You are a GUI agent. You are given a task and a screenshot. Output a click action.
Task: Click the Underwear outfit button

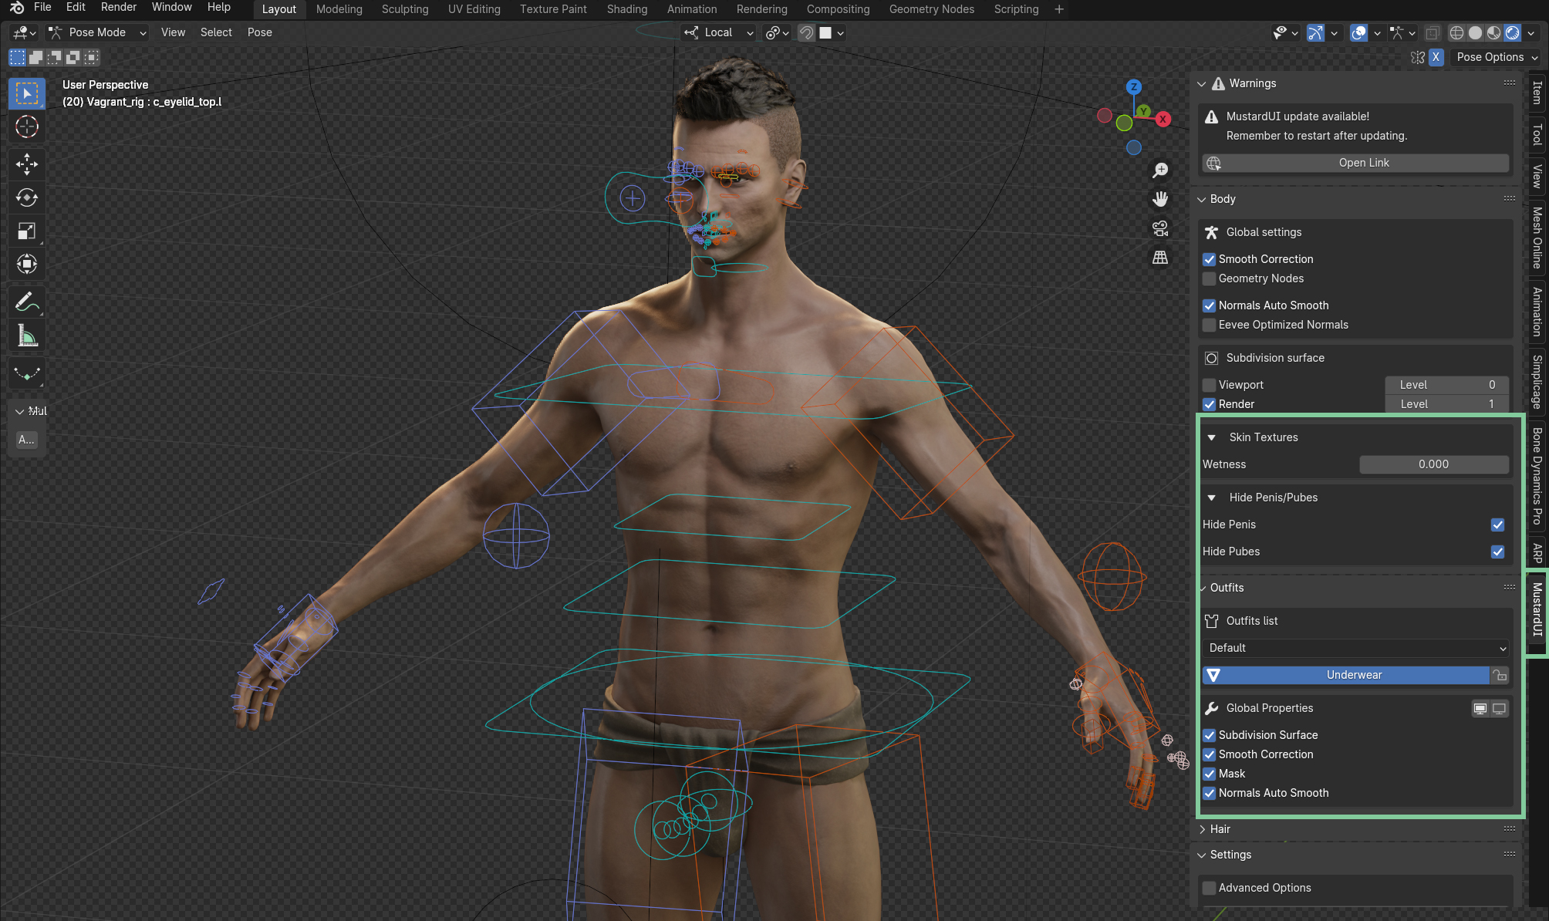[1353, 675]
